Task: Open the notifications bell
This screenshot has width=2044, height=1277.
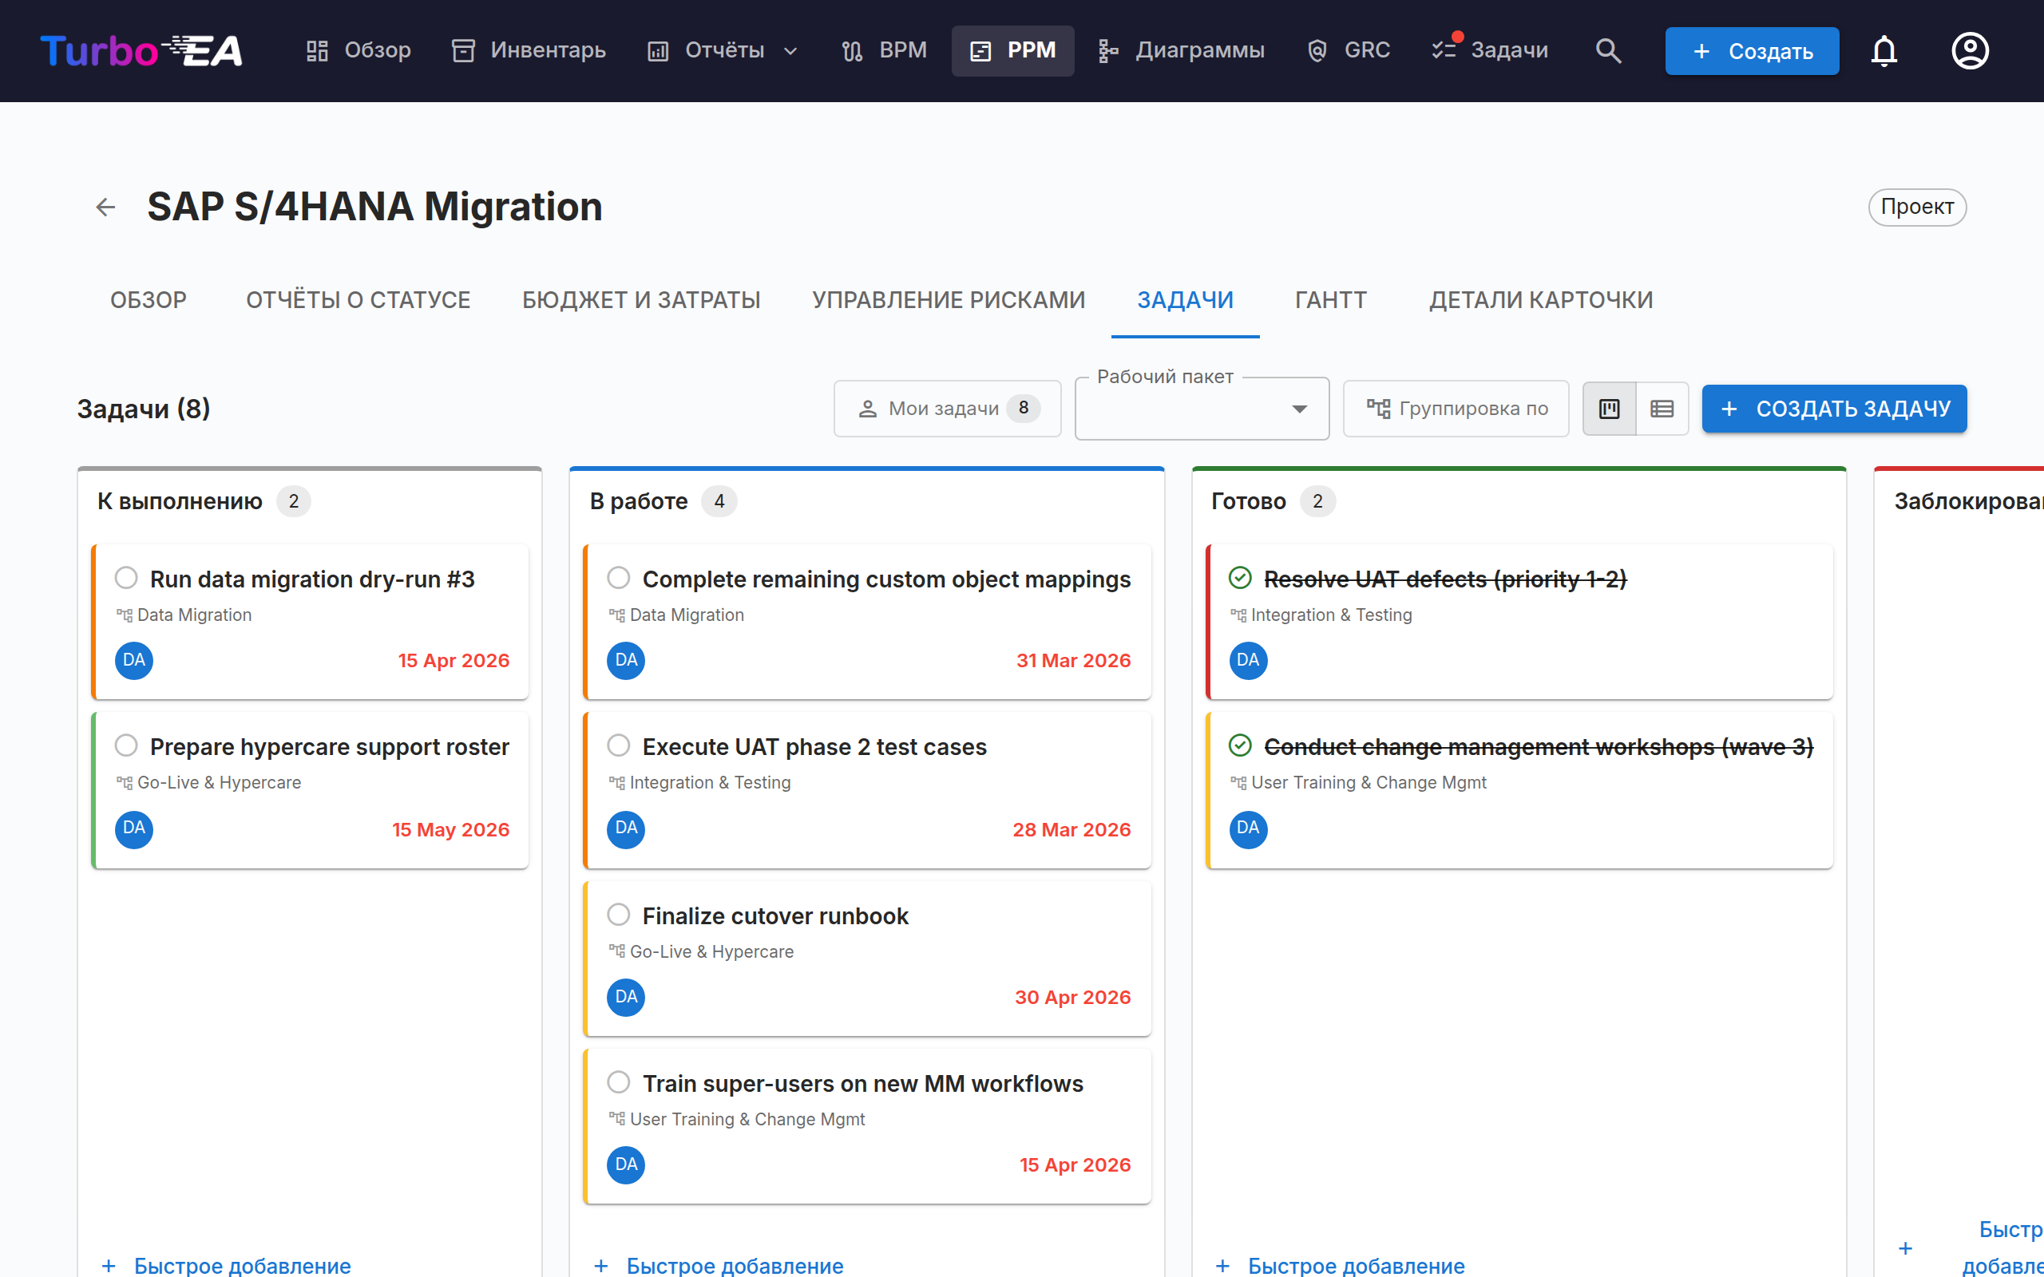Action: click(1884, 50)
